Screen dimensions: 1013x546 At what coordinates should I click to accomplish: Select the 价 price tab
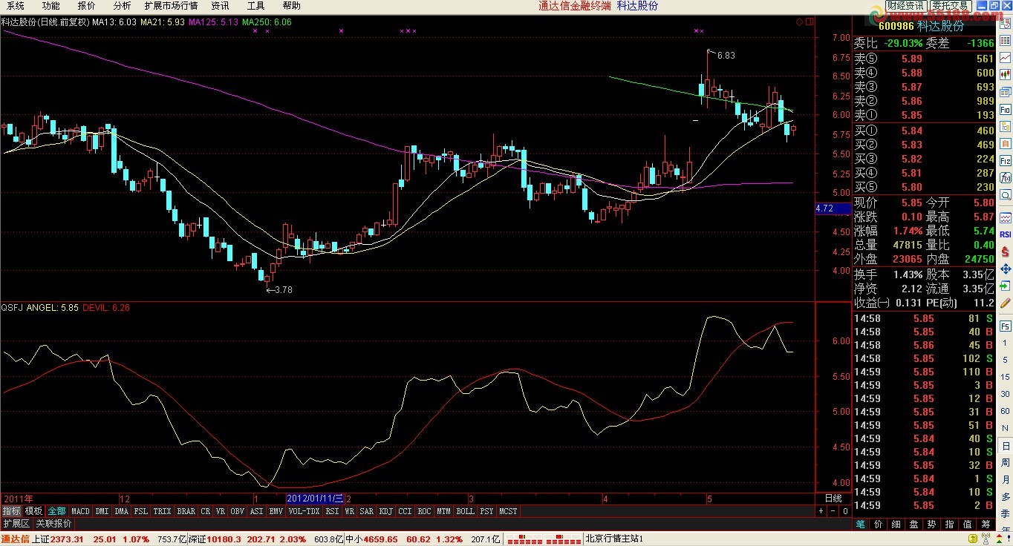[879, 524]
